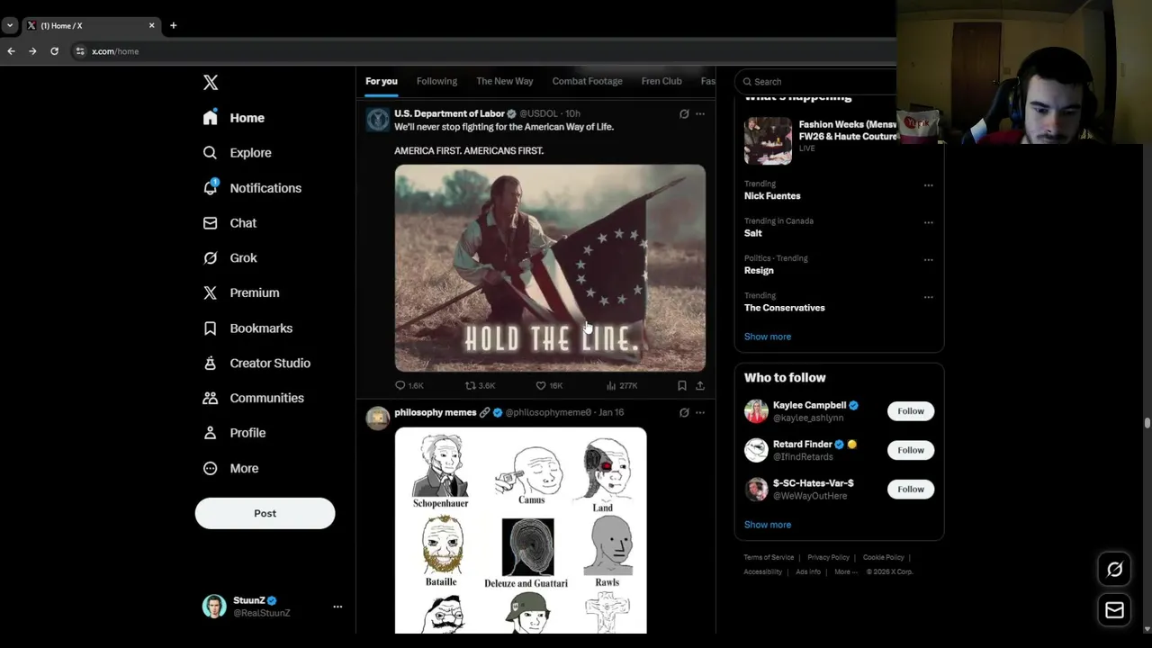Go to Home in the sidebar
Viewport: 1152px width, 648px height.
234,118
